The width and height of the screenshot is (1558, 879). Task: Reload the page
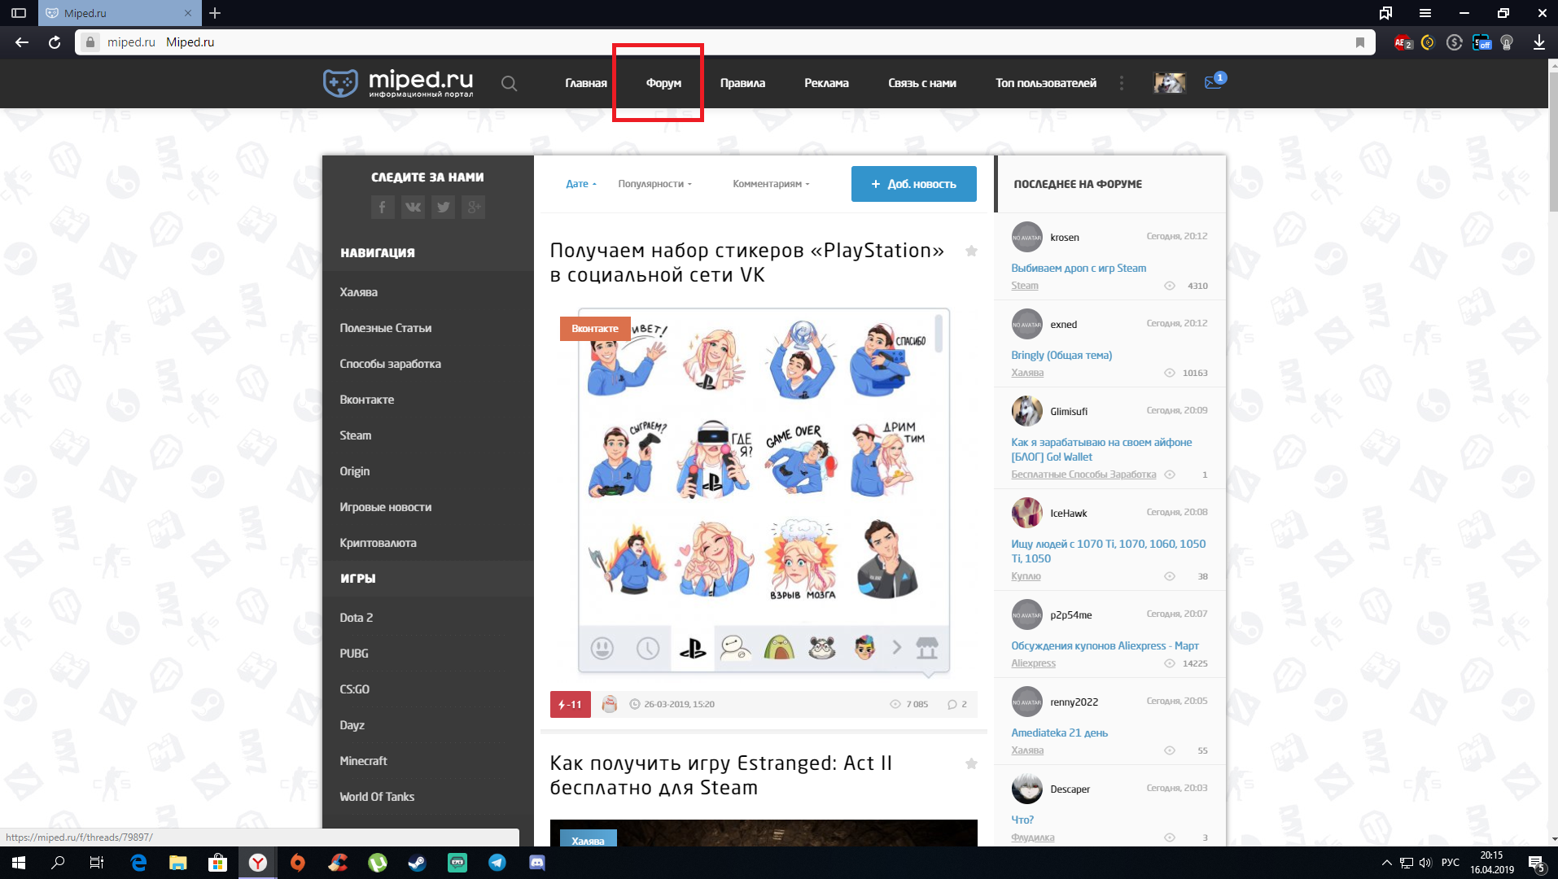pos(55,42)
